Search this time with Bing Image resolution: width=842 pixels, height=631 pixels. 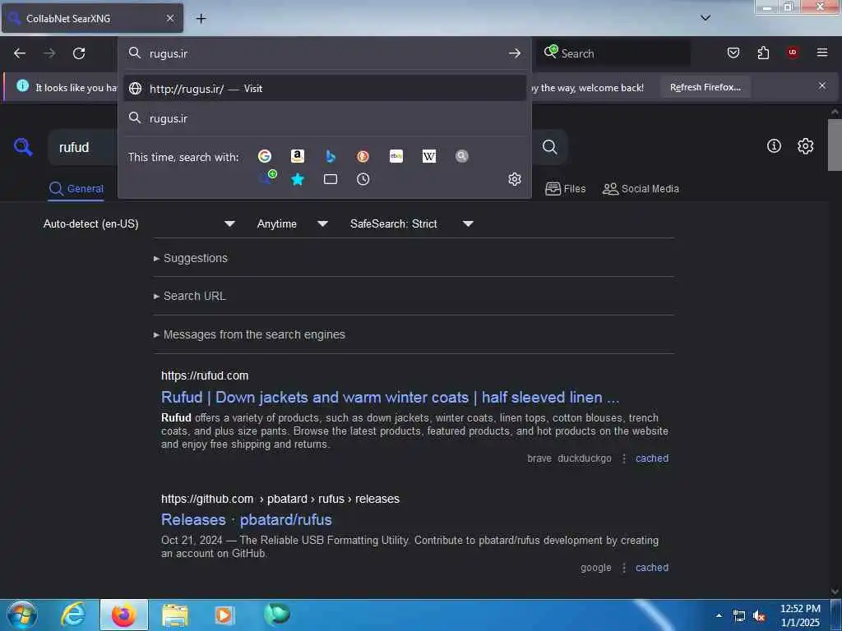pyautogui.click(x=331, y=156)
